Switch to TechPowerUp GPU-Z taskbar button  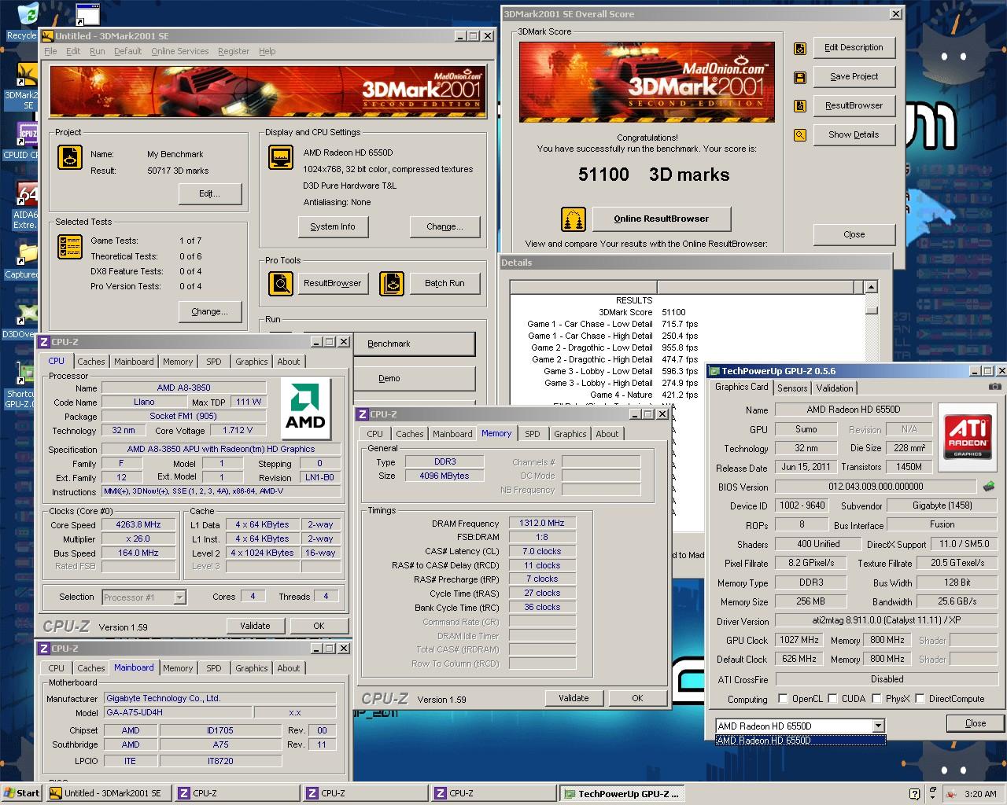(622, 793)
